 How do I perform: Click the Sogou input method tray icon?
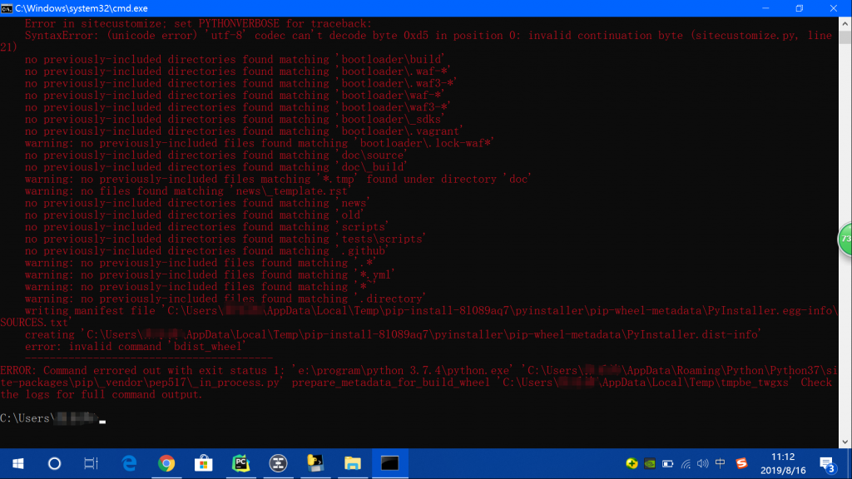741,463
